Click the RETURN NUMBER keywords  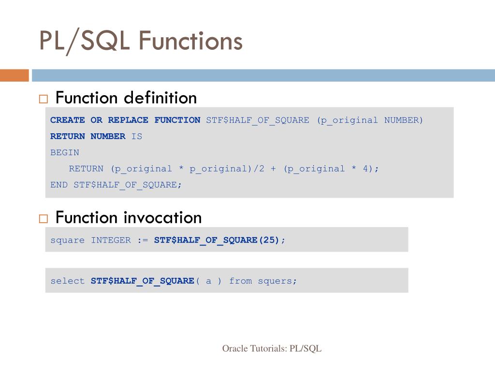[x=87, y=137]
